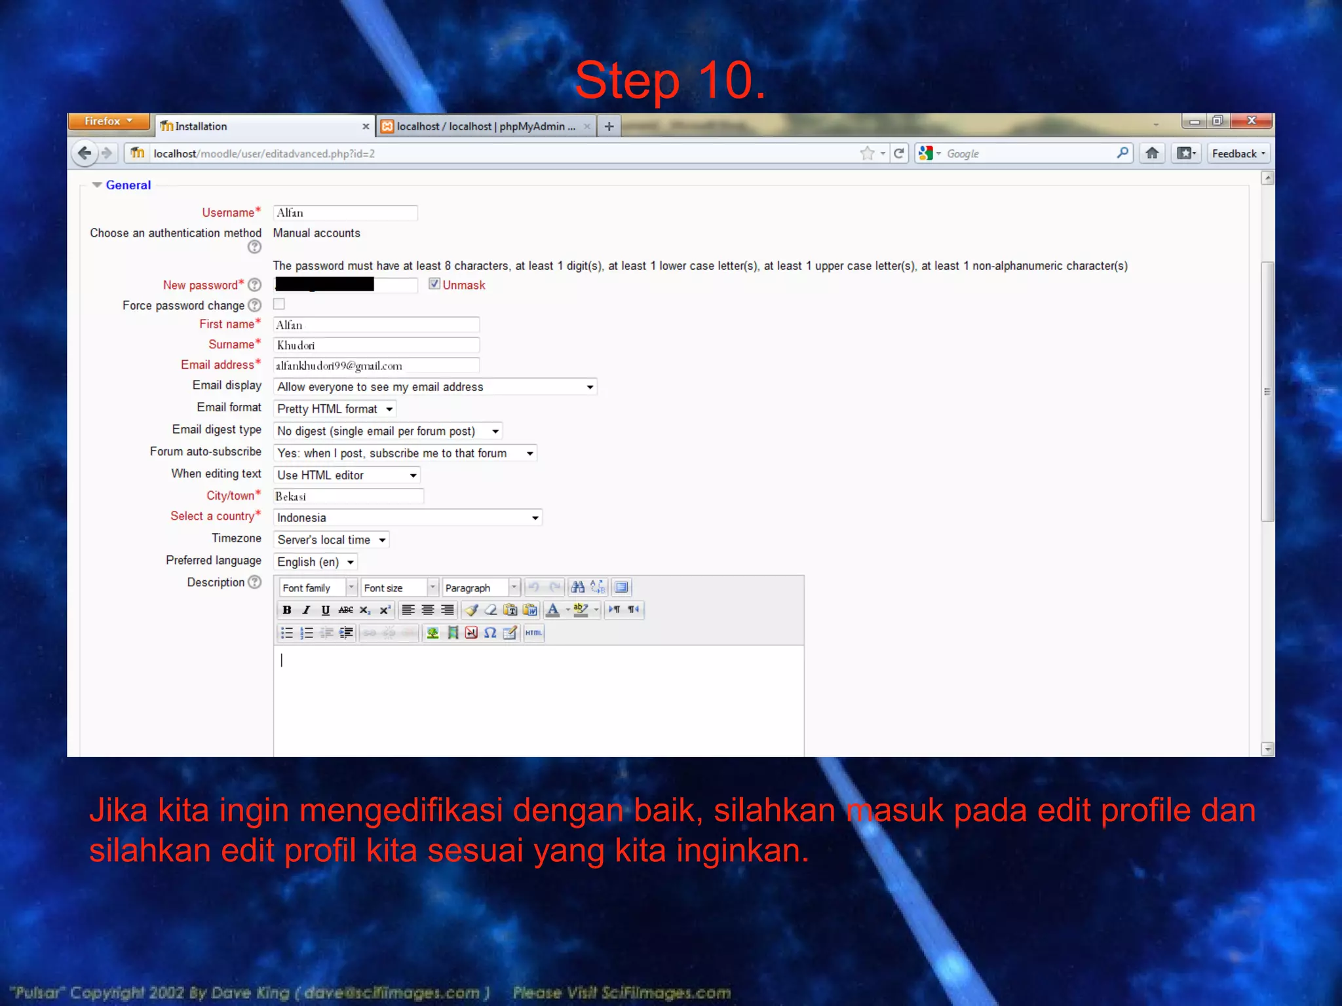Open the Email display dropdown
Viewport: 1342px width, 1006px height.
(x=435, y=387)
